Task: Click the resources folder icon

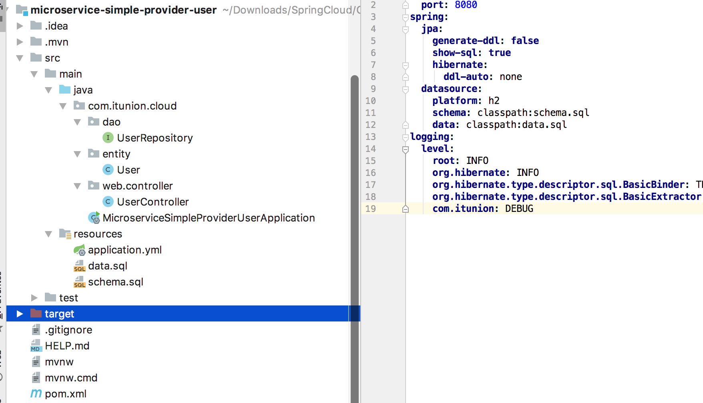Action: [65, 233]
